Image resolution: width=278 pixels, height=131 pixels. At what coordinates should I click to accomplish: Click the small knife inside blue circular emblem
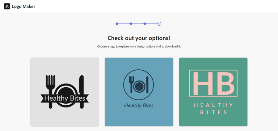[147, 85]
